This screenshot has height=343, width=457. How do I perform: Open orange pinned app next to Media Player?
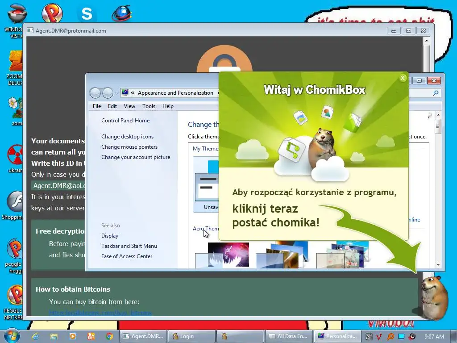(x=91, y=336)
